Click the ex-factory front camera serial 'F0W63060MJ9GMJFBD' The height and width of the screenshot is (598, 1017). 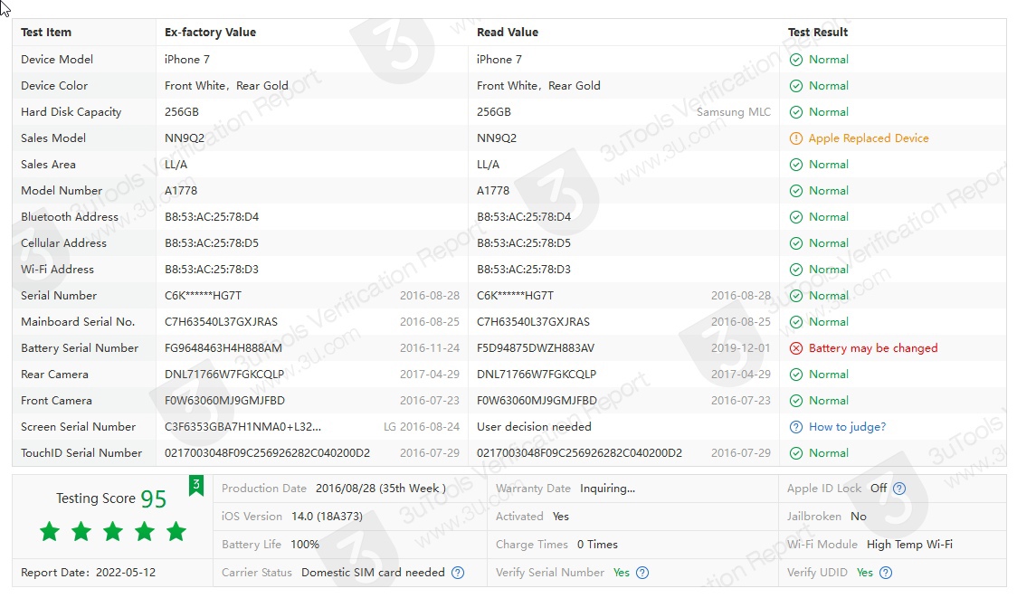pyautogui.click(x=224, y=401)
